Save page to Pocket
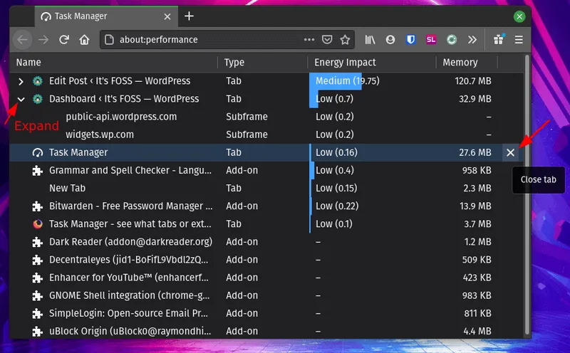 tap(327, 40)
